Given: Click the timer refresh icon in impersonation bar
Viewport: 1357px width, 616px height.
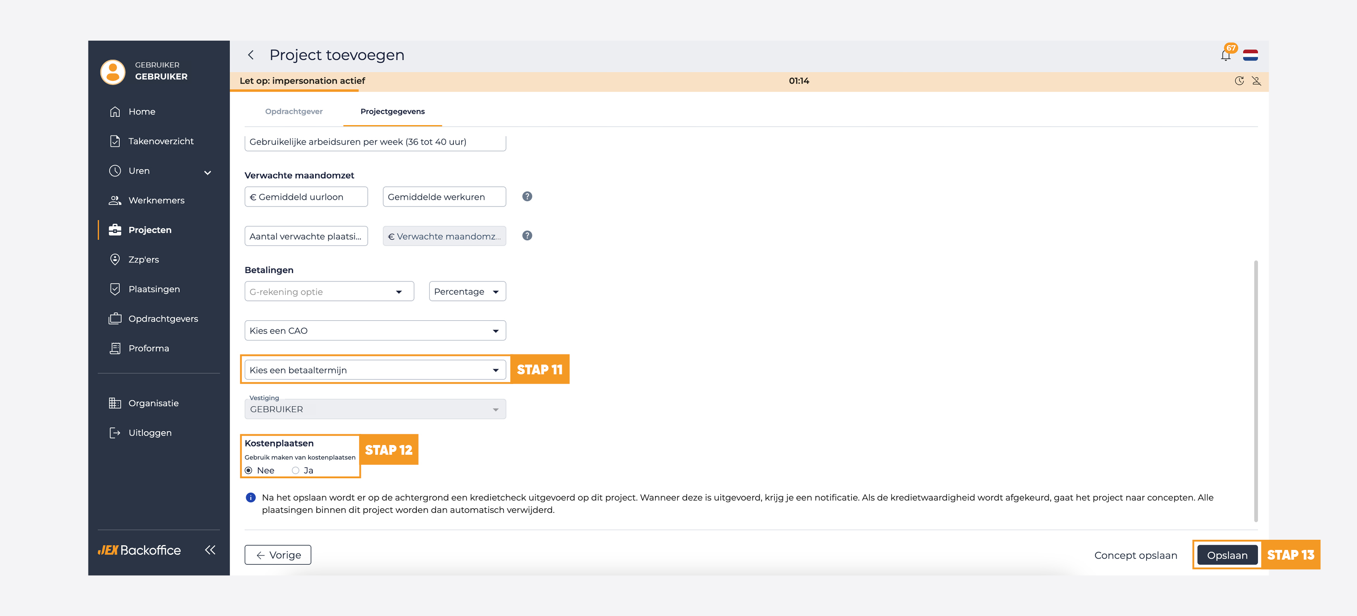Looking at the screenshot, I should coord(1239,81).
